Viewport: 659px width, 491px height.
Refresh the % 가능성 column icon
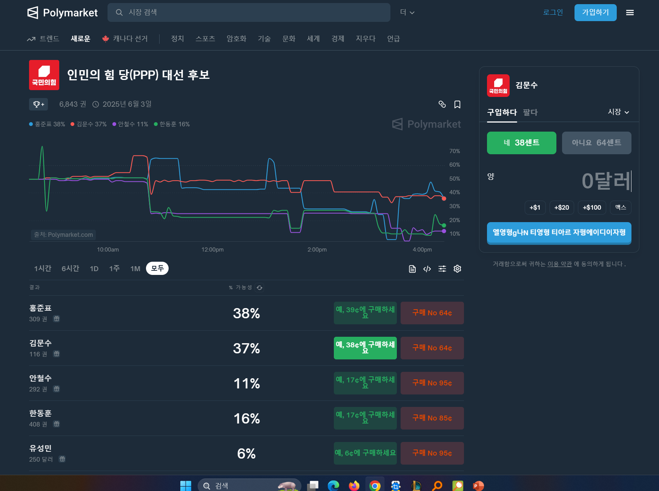click(x=260, y=288)
